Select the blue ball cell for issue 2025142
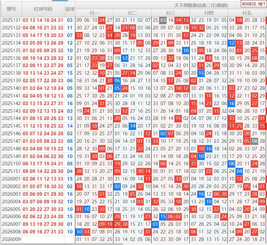267x245 pixels. coord(70,103)
